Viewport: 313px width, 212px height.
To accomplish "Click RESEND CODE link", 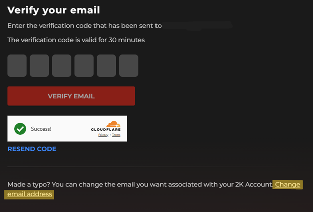I will click(32, 149).
